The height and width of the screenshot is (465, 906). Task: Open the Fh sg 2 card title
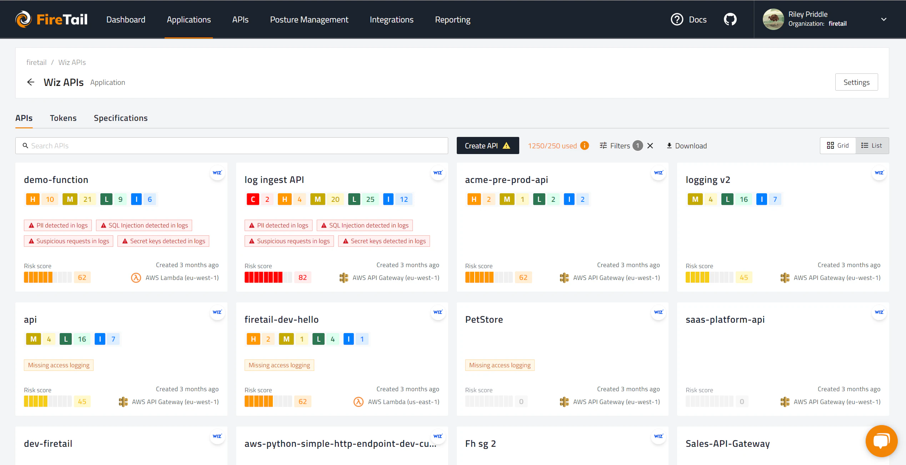(x=480, y=444)
